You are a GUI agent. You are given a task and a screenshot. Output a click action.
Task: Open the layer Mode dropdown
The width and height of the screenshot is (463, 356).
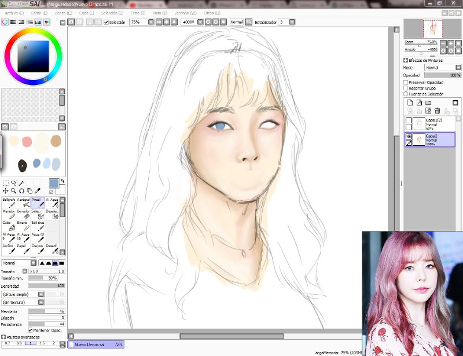tap(443, 68)
